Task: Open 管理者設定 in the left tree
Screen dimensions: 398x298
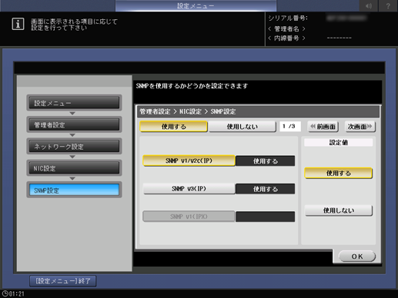Action: 74,124
